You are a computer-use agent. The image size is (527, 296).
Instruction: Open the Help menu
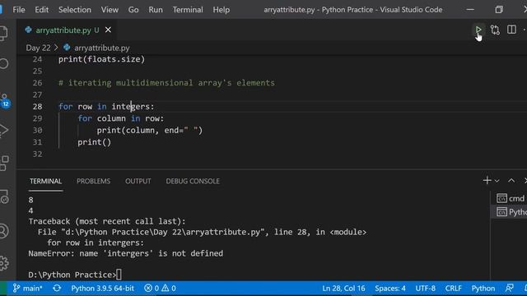(222, 10)
